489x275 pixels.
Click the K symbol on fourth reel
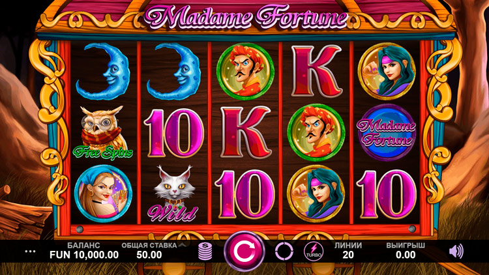316,72
